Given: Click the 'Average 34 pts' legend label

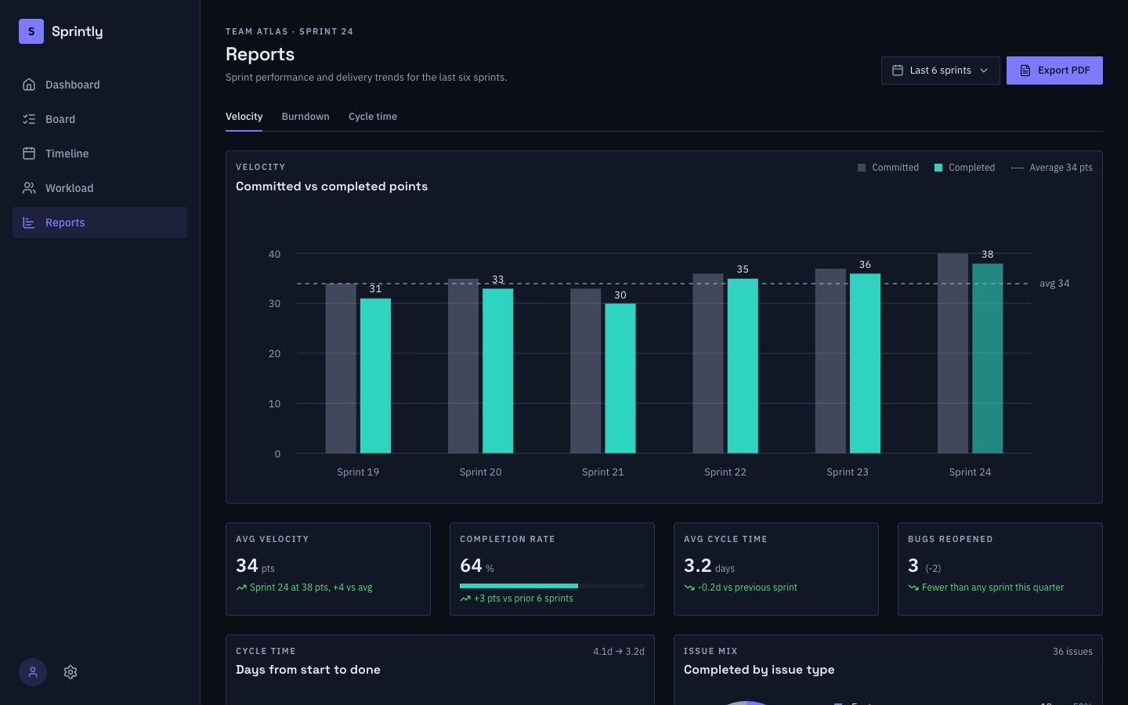Looking at the screenshot, I should (x=1061, y=168).
